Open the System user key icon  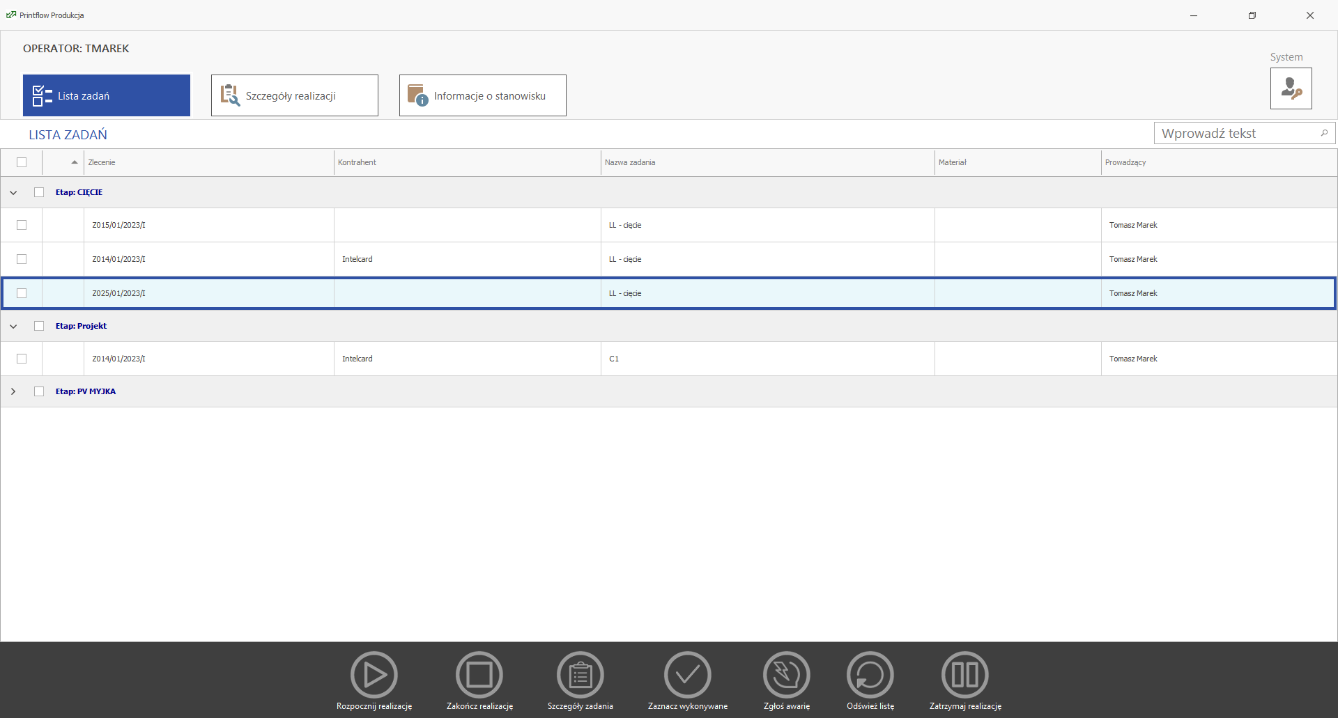[x=1291, y=88]
